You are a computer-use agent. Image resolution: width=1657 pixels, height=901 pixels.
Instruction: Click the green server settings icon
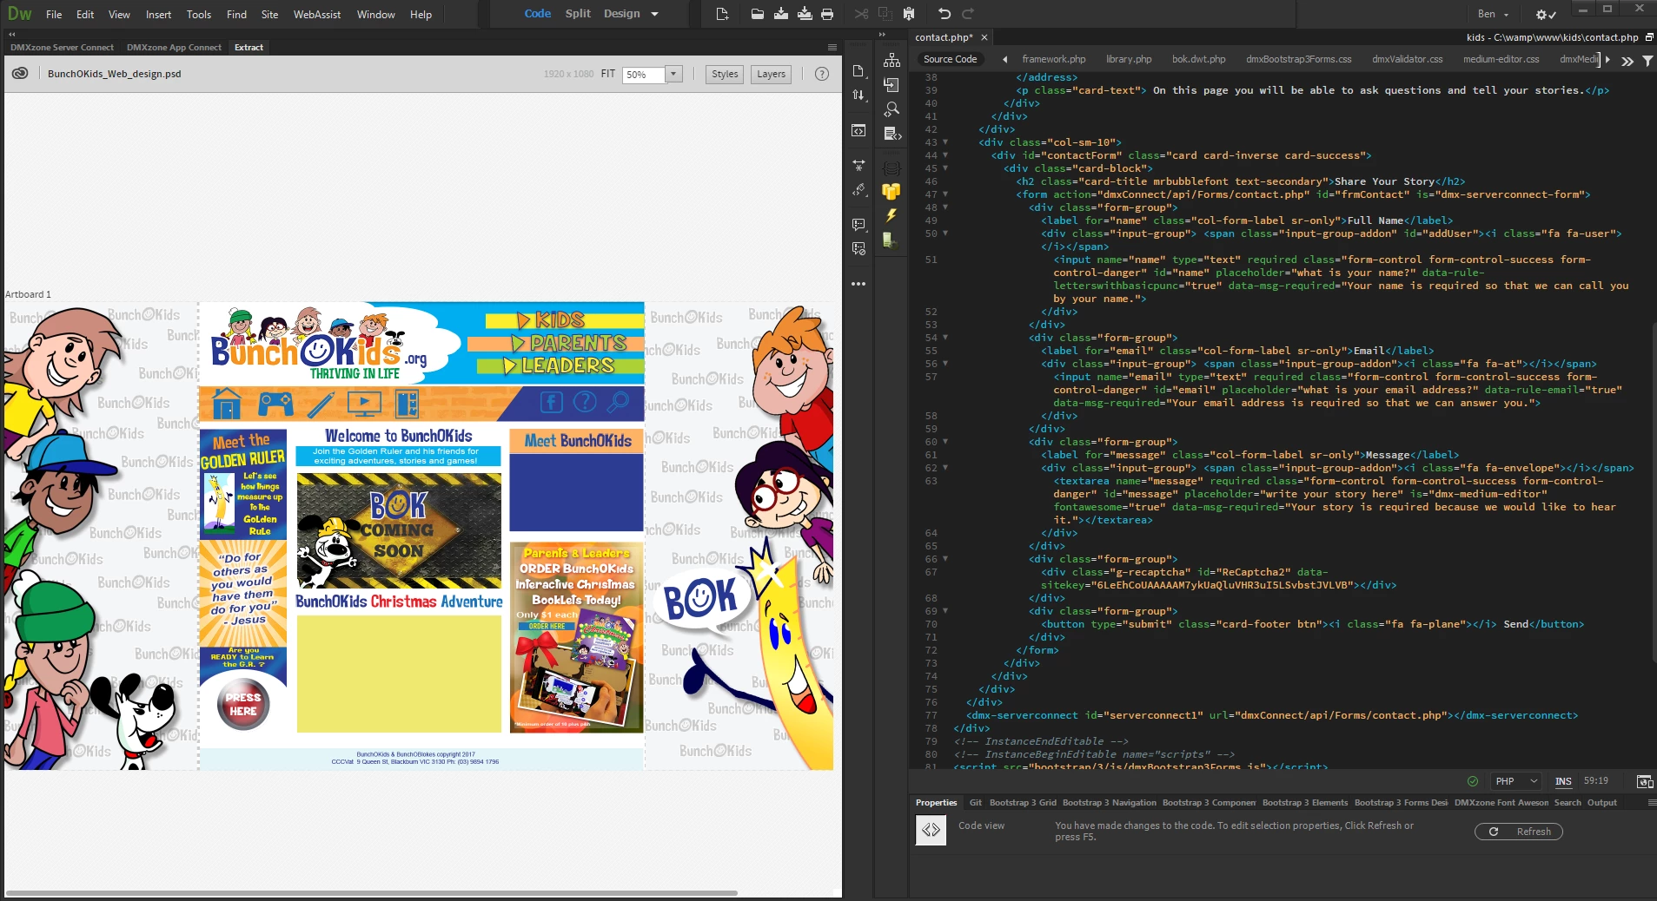890,240
